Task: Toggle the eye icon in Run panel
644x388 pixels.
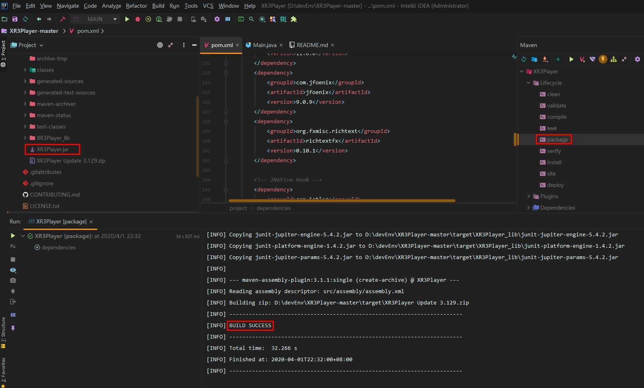Action: 13,270
